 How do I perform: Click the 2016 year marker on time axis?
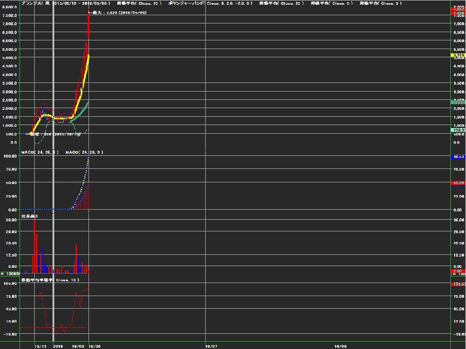(58, 346)
